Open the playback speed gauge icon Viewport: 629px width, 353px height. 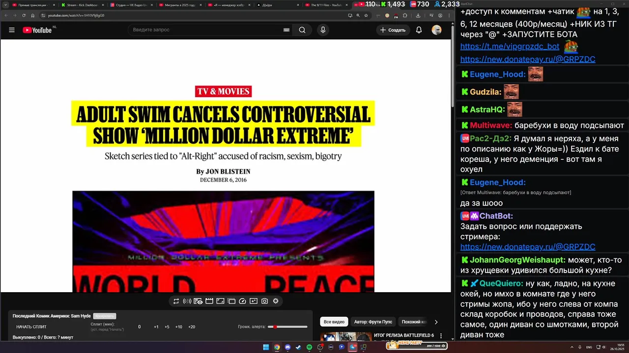click(242, 301)
